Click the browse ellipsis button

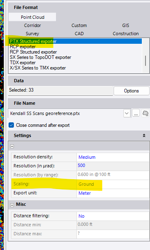pos(136,113)
